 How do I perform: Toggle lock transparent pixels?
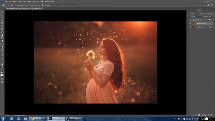pyautogui.click(x=193, y=20)
